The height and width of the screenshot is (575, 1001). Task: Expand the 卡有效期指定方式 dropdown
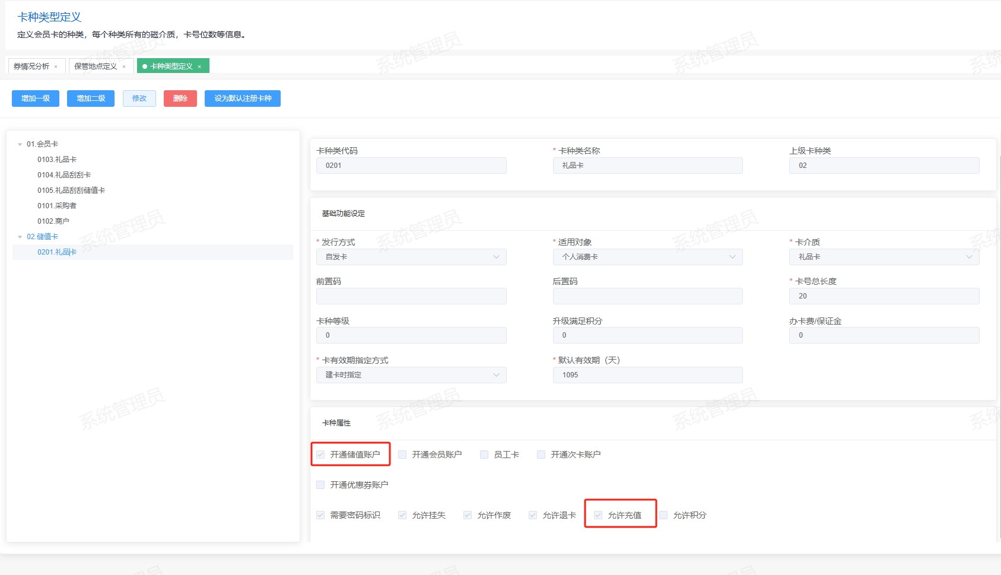(x=411, y=375)
